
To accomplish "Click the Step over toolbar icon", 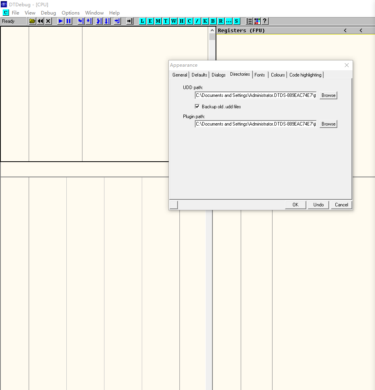I will tap(89, 21).
